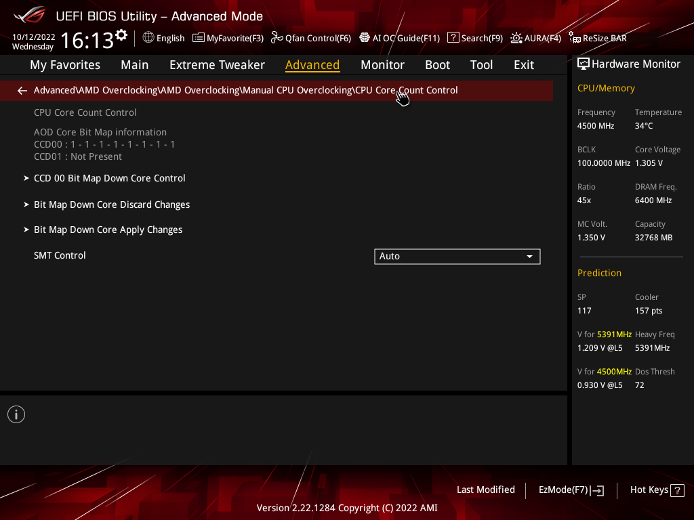Click the date 10/12/2022

point(34,37)
